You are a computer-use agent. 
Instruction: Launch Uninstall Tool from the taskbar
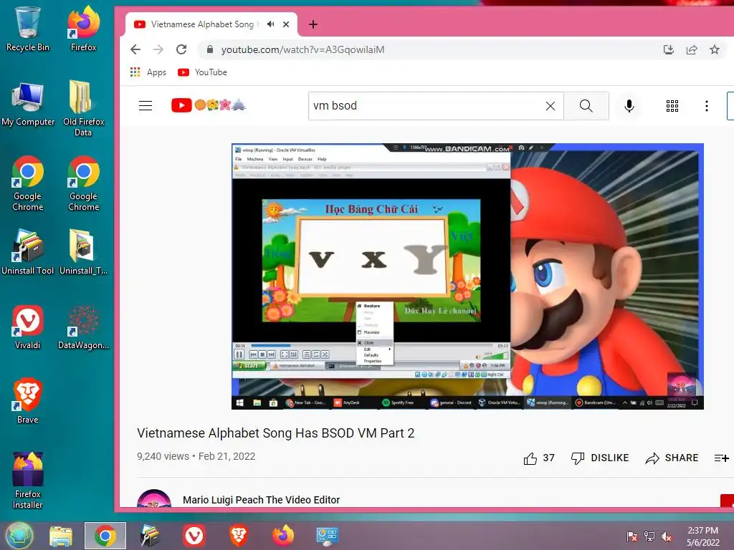pos(150,536)
